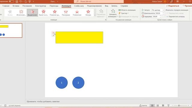Apply the Панорама animation effect

pos(66,13)
